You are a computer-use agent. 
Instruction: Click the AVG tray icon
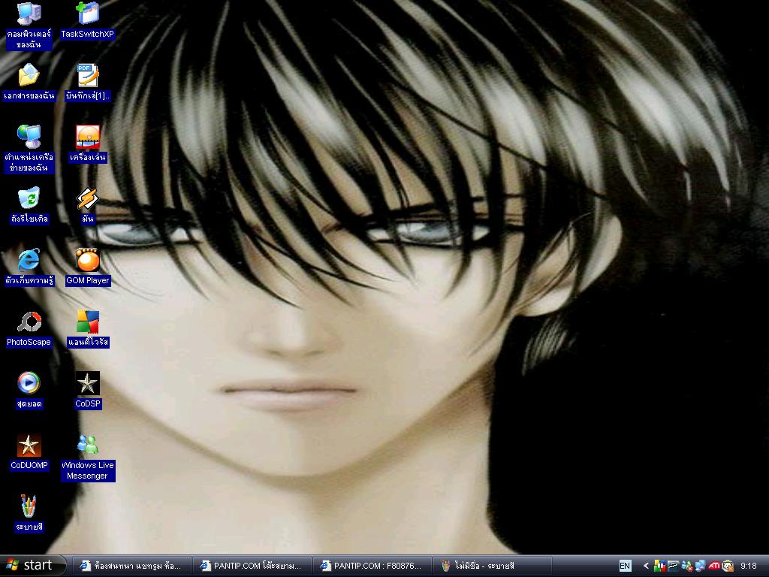click(x=660, y=566)
